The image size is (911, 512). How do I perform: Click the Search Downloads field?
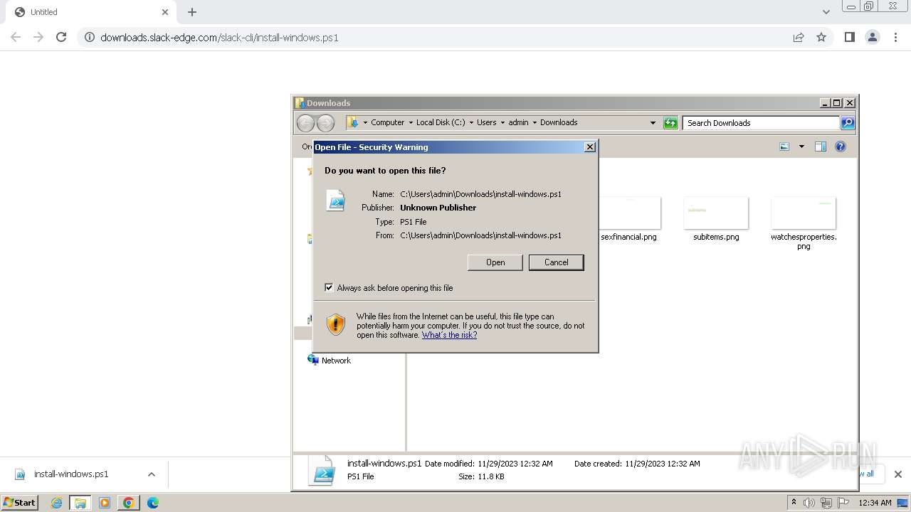point(761,123)
